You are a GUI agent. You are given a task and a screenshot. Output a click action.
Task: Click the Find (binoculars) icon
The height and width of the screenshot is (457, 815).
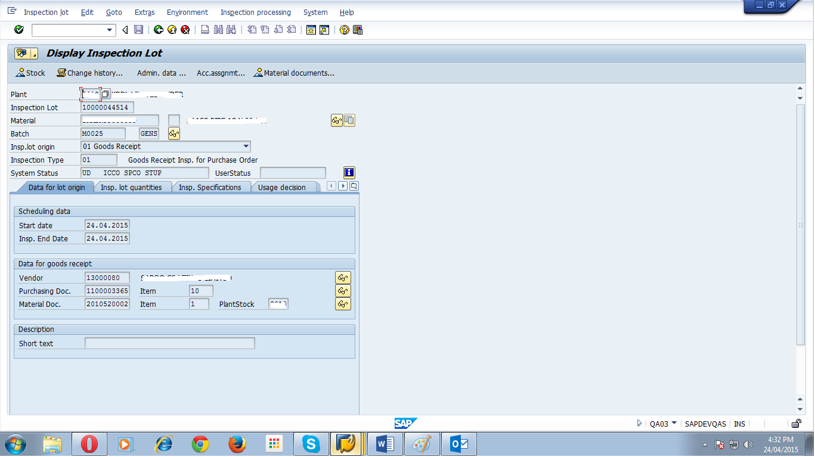[x=218, y=30]
